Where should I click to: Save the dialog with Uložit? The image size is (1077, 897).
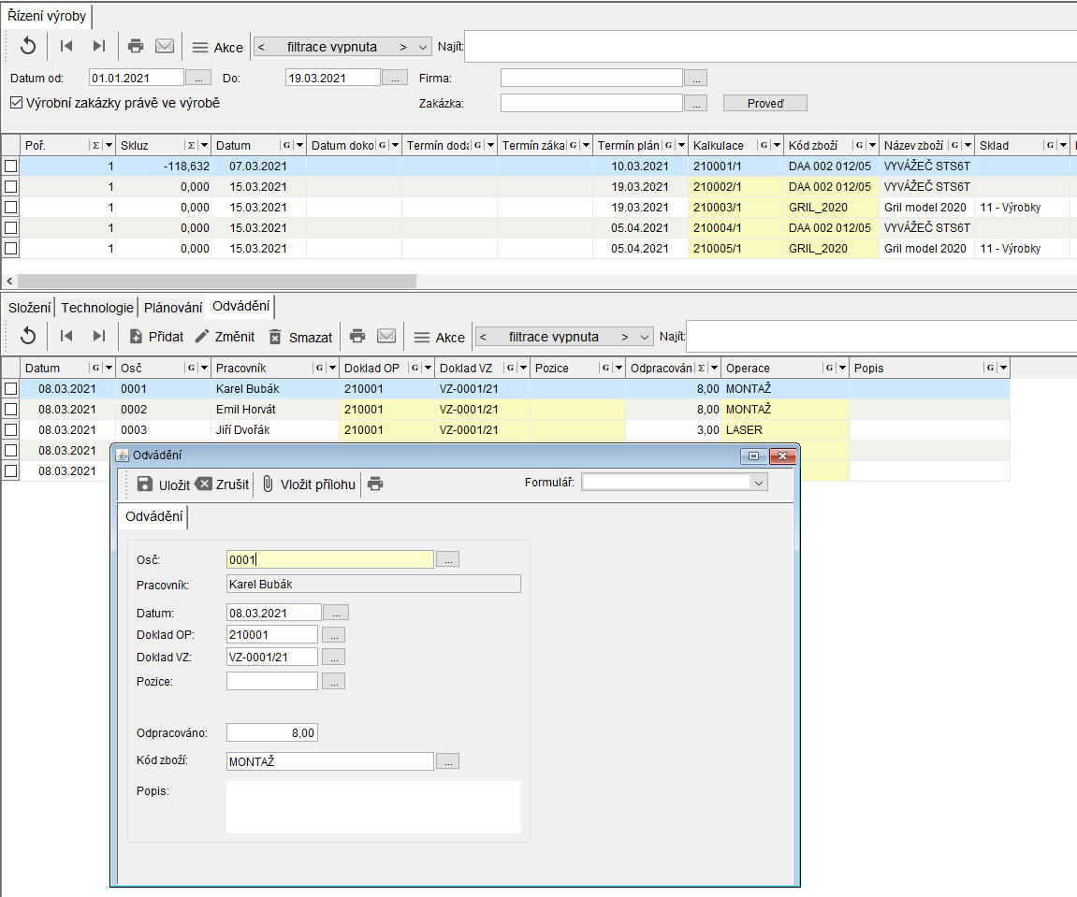(x=163, y=484)
